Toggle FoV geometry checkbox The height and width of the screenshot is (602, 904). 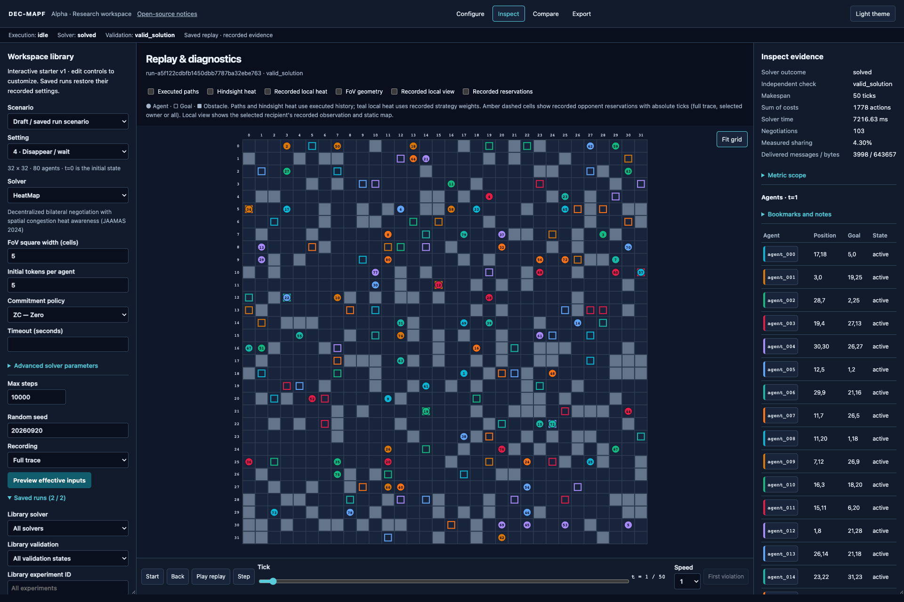click(x=339, y=92)
